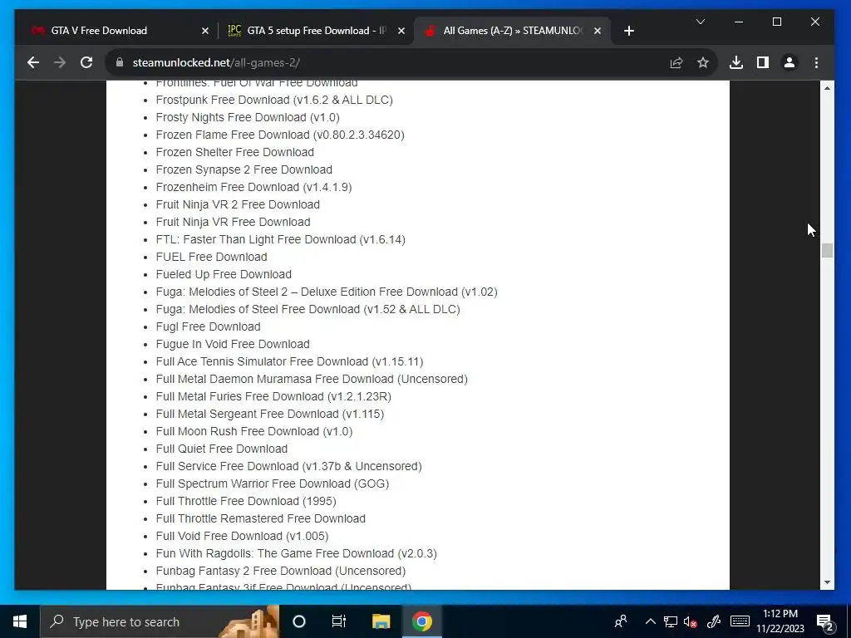Switch to GTA 5 setup Free Download tab
Screen dimensions: 851x638
coord(315,31)
